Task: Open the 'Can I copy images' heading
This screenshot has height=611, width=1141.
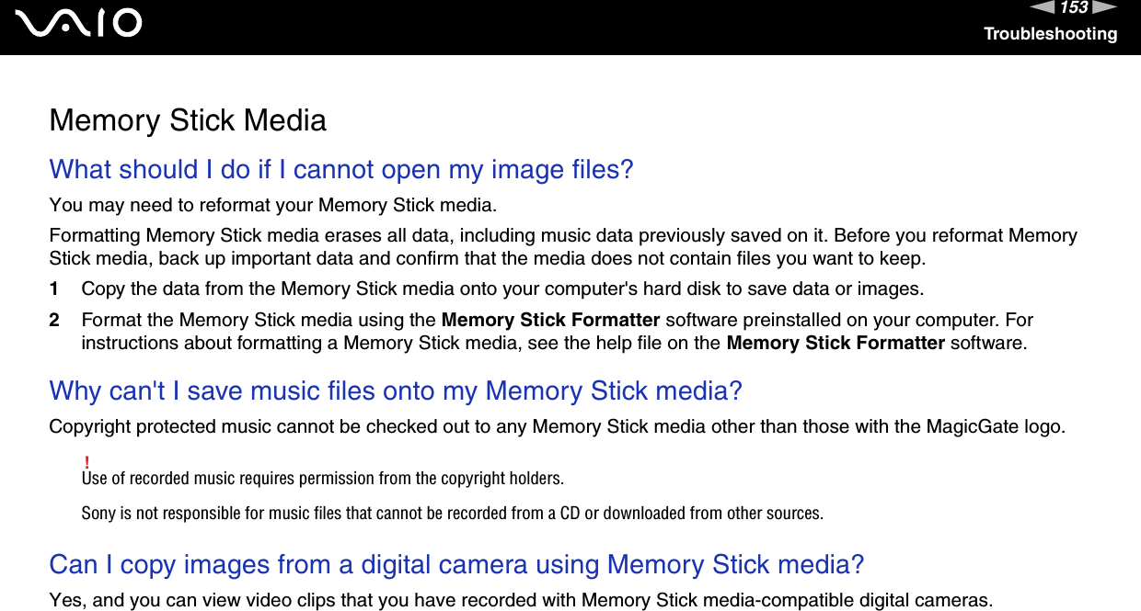Action: 456,563
